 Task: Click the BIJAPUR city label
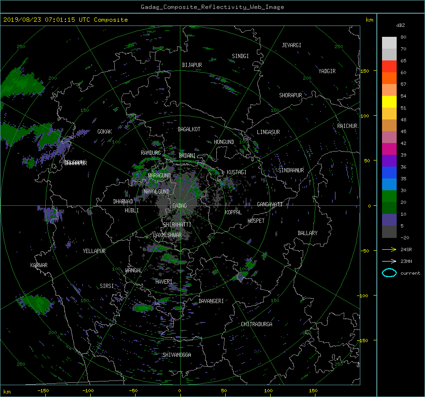[x=192, y=65]
